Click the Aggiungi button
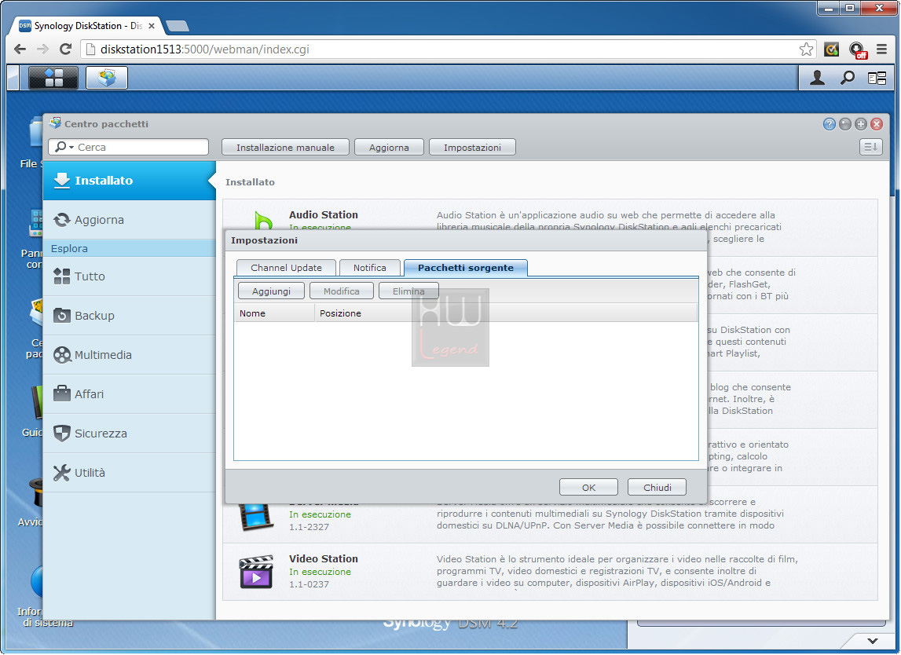This screenshot has height=655, width=901. (x=271, y=291)
